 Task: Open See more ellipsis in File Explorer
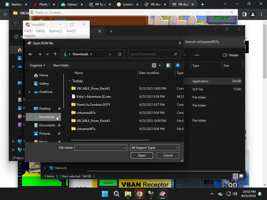pyautogui.click(x=197, y=55)
